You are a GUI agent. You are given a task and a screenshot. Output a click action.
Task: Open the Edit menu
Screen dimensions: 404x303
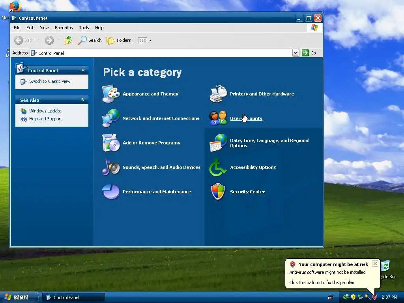pyautogui.click(x=30, y=28)
